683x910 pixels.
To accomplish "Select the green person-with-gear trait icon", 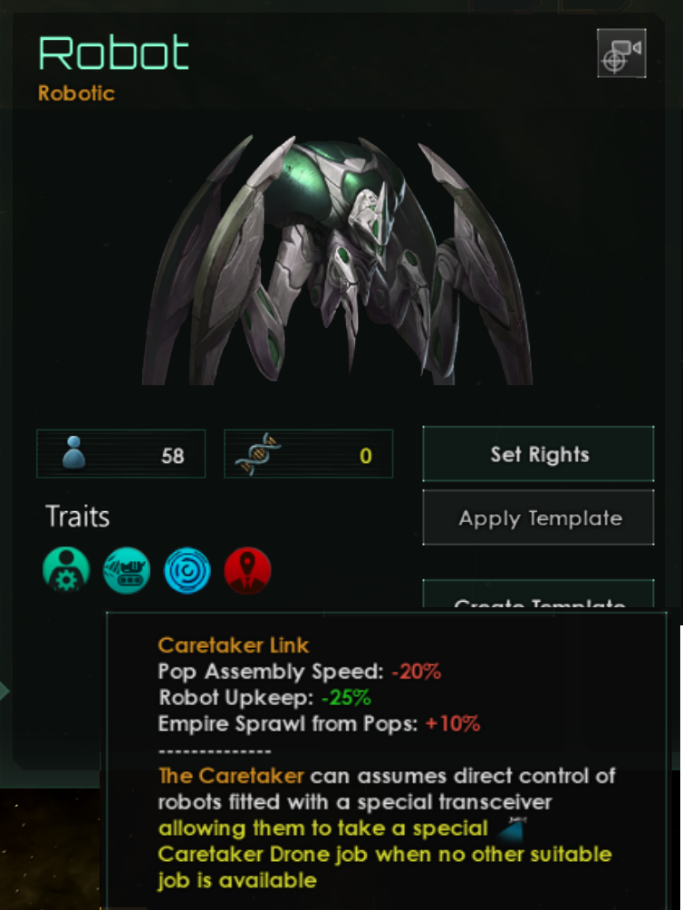I will tap(66, 570).
